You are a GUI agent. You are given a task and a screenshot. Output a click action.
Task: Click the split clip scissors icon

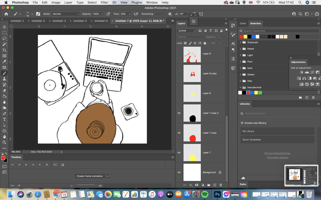(55, 165)
